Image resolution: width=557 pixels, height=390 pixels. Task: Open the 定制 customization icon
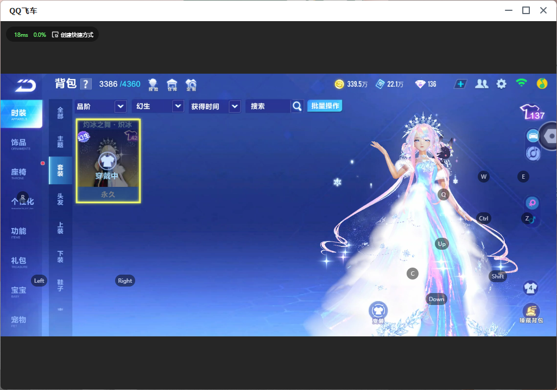click(x=191, y=84)
